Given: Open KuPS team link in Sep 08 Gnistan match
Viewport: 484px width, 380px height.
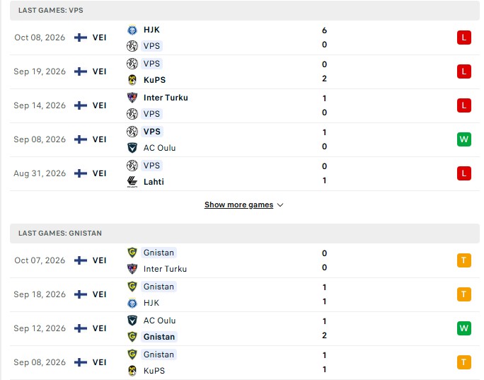Looking at the screenshot, I should click(x=154, y=371).
